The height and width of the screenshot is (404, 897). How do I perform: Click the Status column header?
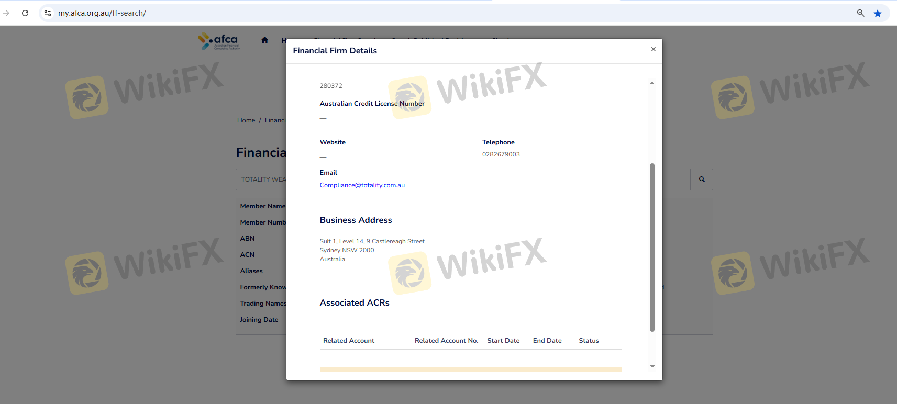[589, 341]
